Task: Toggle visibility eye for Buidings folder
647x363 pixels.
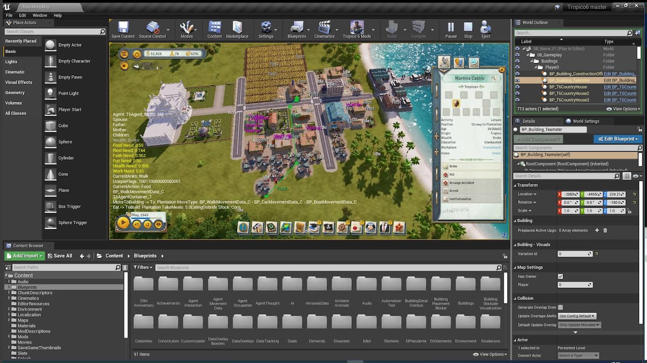Action: (x=517, y=61)
